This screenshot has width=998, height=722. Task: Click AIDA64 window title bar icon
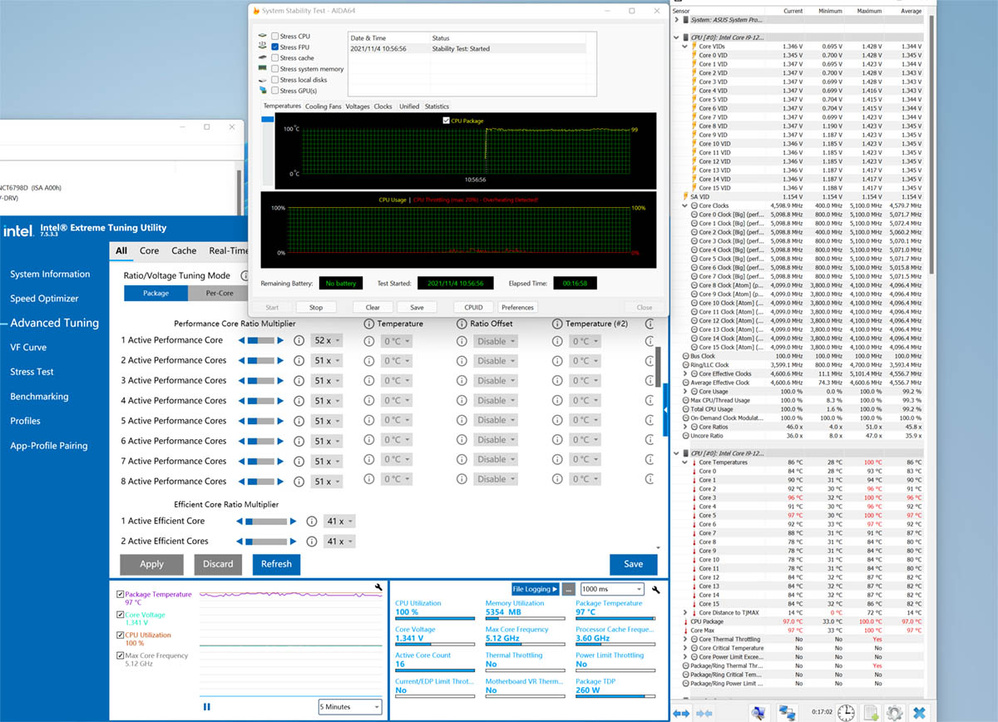tap(255, 11)
